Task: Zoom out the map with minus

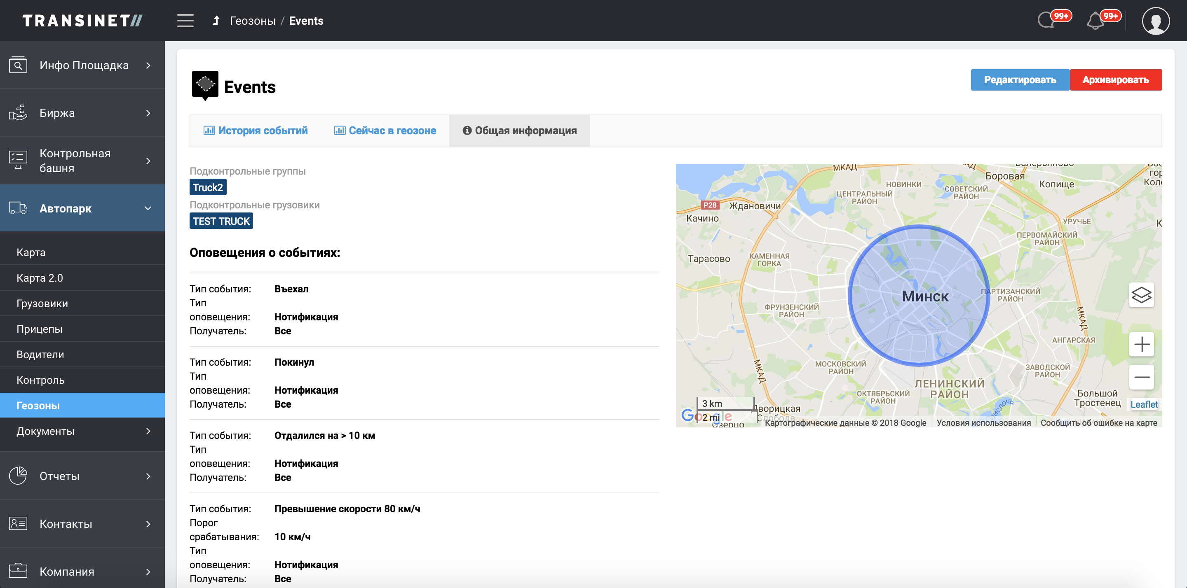Action: click(x=1141, y=377)
